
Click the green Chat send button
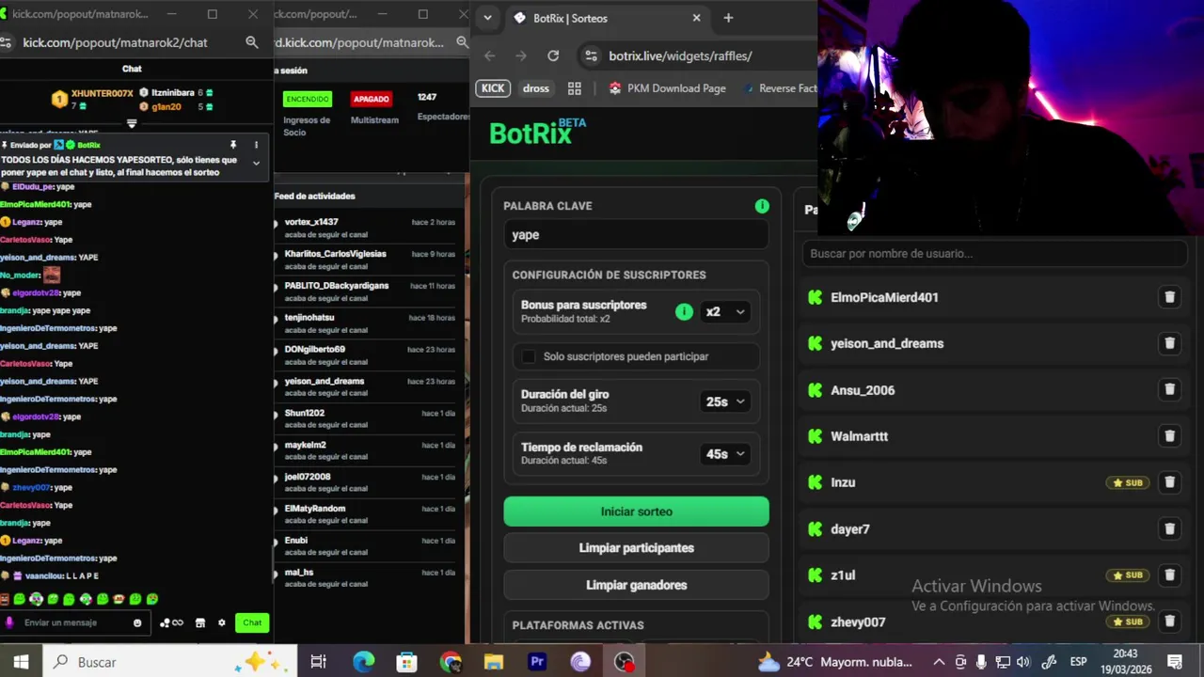coord(252,622)
